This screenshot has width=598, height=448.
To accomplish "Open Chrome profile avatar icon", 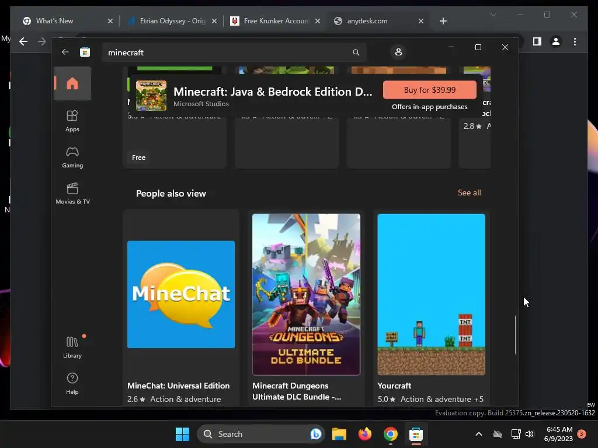I will 556,41.
